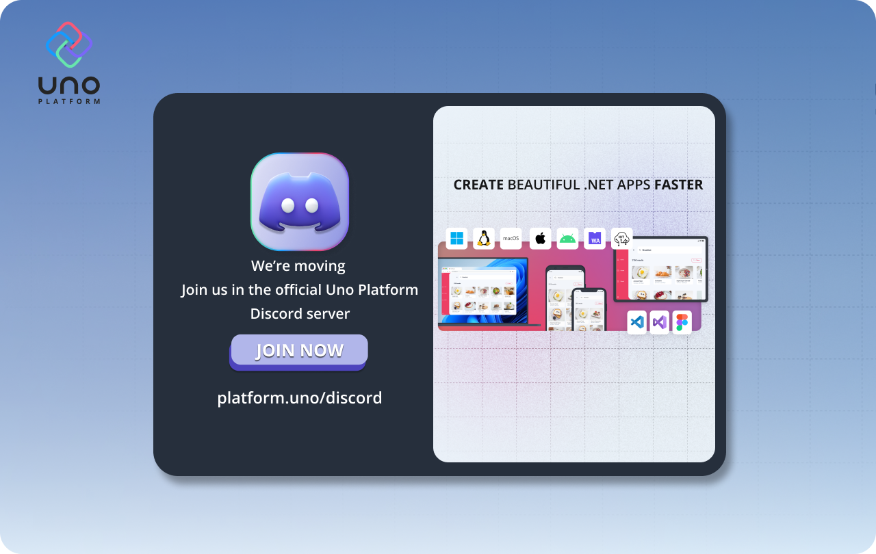Click the VS Code icon
The width and height of the screenshot is (876, 554).
click(637, 322)
